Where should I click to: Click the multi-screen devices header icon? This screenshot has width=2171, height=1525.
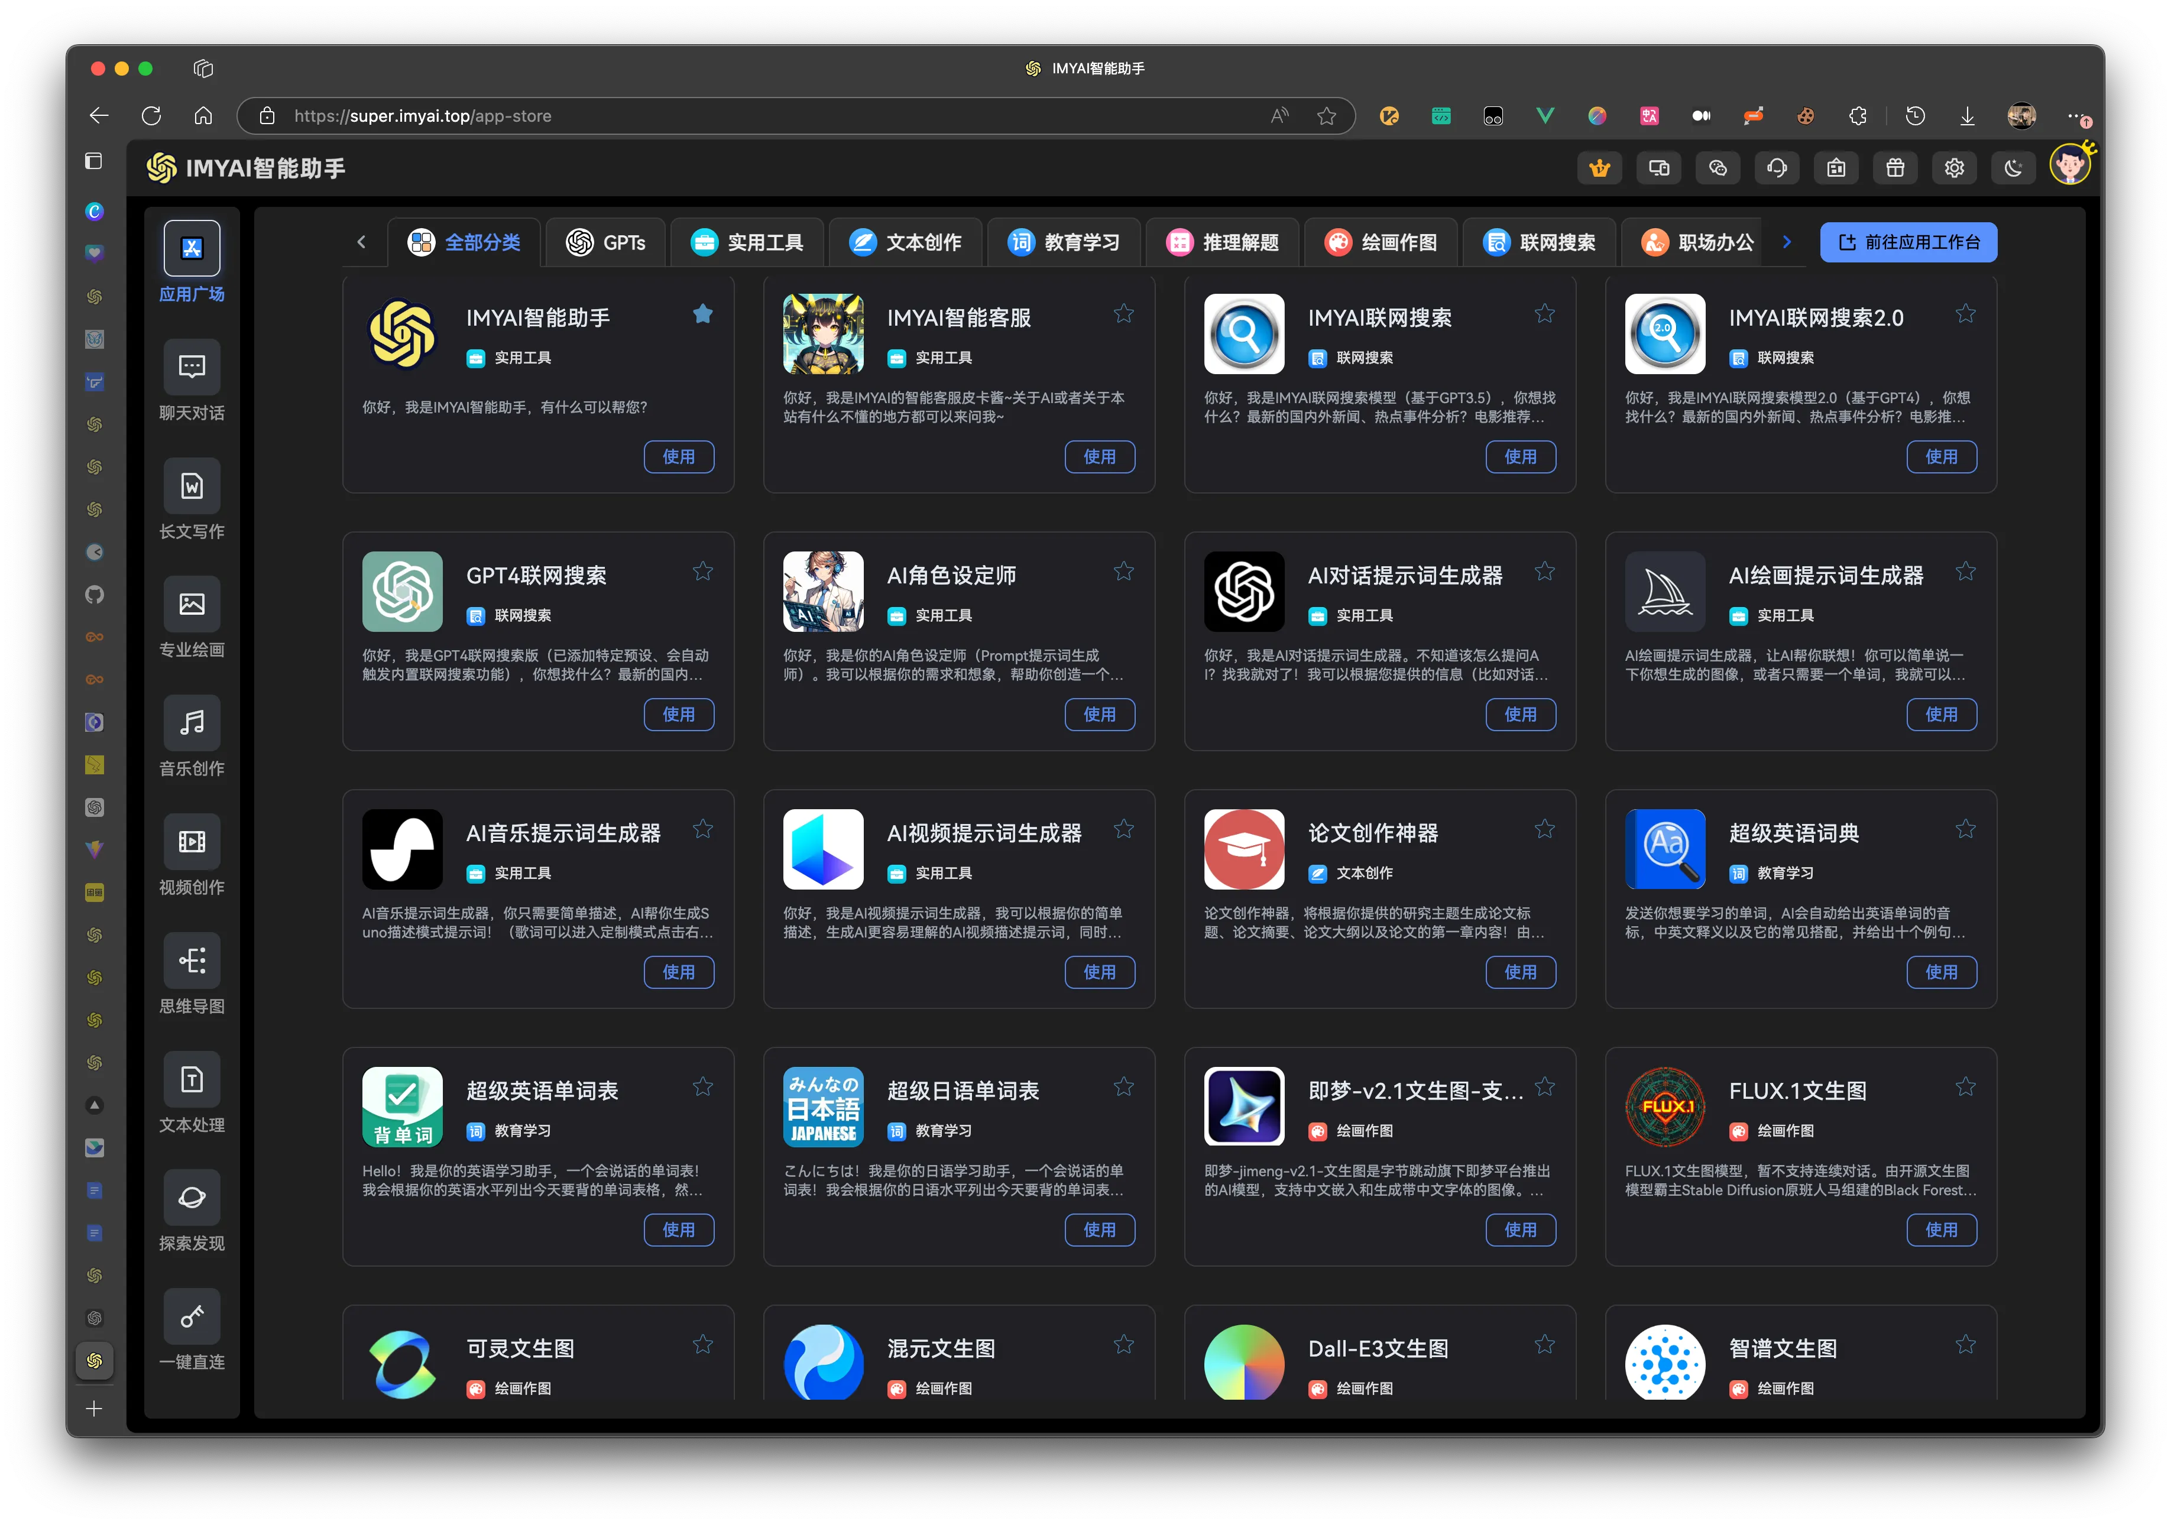pos(1658,167)
